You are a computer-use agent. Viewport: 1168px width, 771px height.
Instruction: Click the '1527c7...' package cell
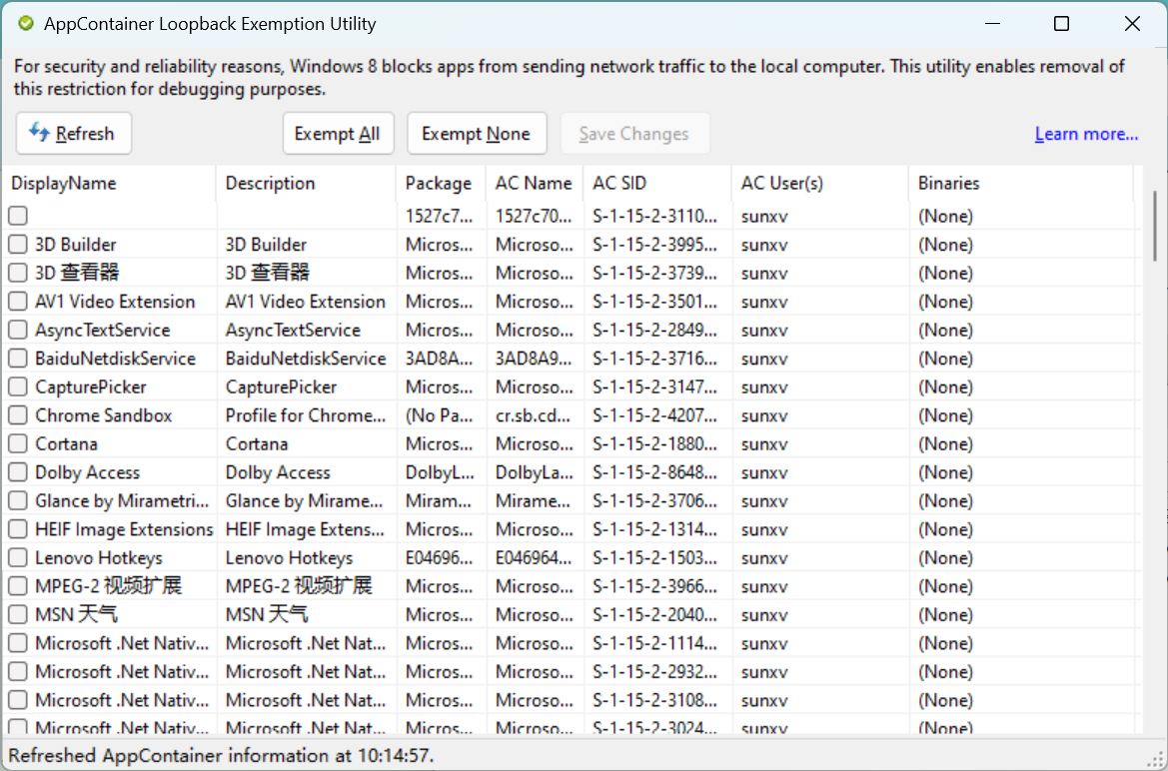440,216
